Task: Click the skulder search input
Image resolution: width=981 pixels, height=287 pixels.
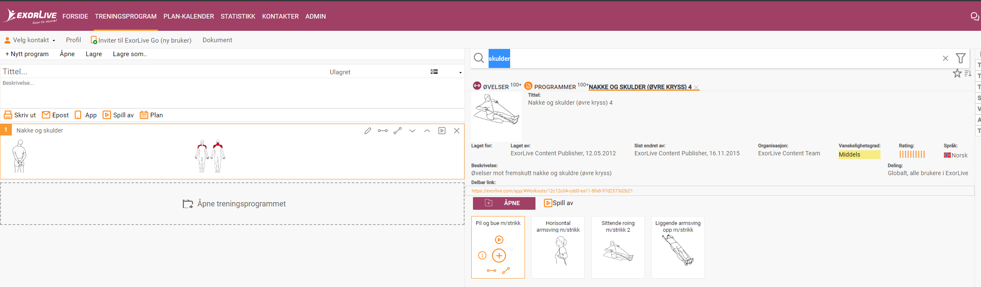Action: pyautogui.click(x=714, y=58)
